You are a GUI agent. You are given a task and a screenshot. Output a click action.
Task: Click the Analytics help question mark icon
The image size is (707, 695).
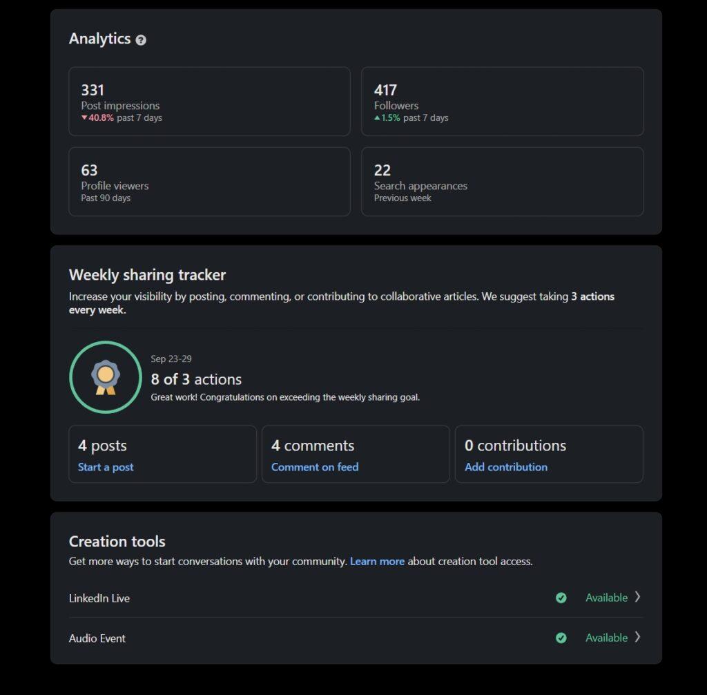[141, 40]
